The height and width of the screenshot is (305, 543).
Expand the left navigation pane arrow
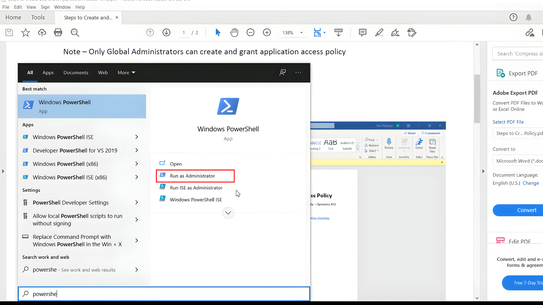[x=3, y=171]
